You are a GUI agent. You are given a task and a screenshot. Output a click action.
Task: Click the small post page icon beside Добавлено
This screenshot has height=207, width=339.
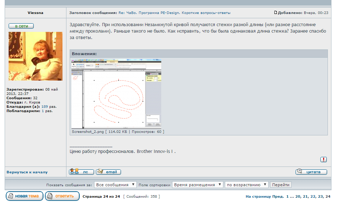275,13
